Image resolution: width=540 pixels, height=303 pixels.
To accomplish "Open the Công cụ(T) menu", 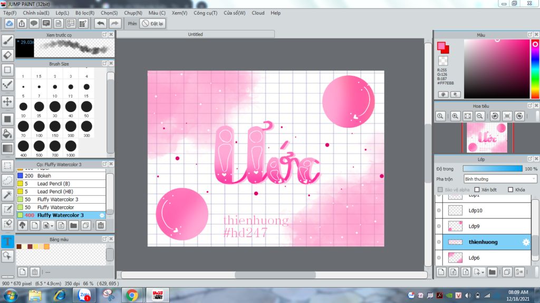I will 205,13.
